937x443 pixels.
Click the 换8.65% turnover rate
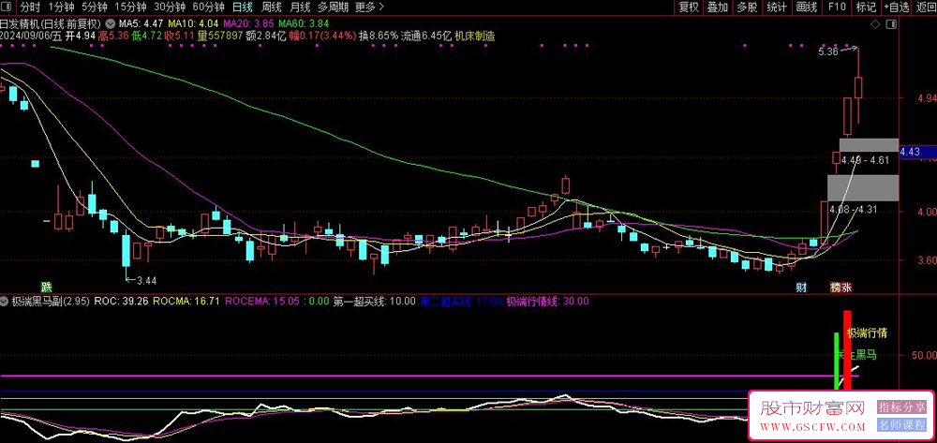(x=379, y=36)
